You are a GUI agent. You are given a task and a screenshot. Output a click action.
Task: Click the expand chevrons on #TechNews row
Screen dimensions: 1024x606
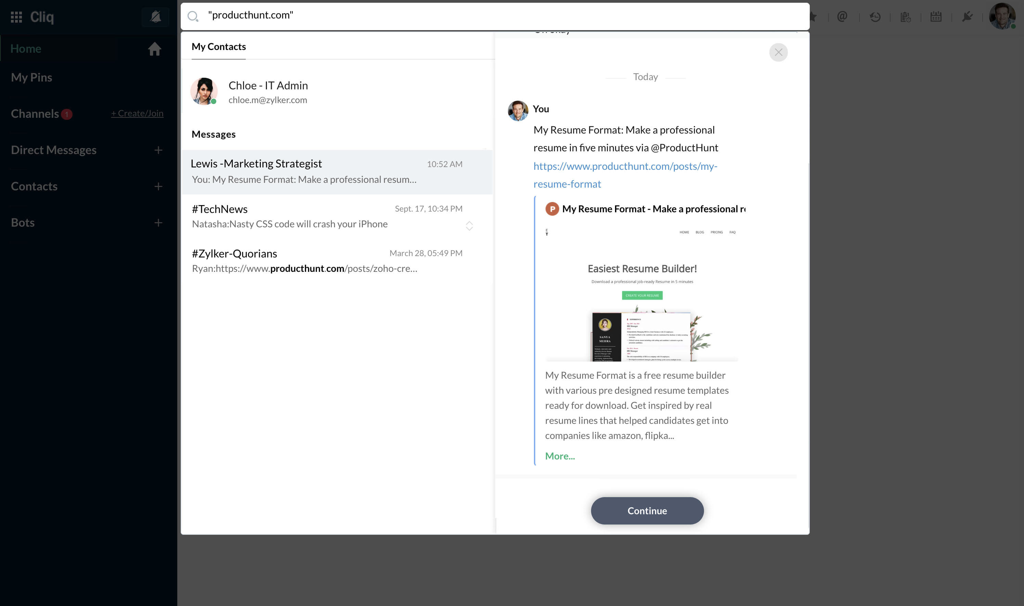point(469,226)
